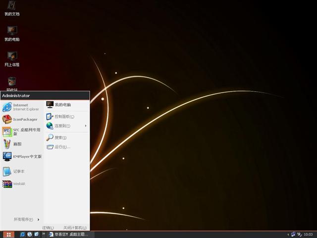
Task: Show hidden system tray icons arrow
Action: 288,234
